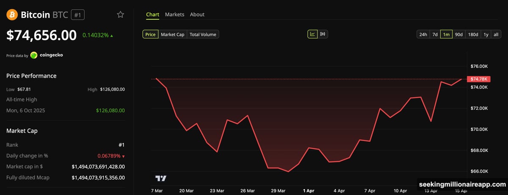508x195 pixels.
Task: Set chart range to 180d
Action: [x=473, y=35]
